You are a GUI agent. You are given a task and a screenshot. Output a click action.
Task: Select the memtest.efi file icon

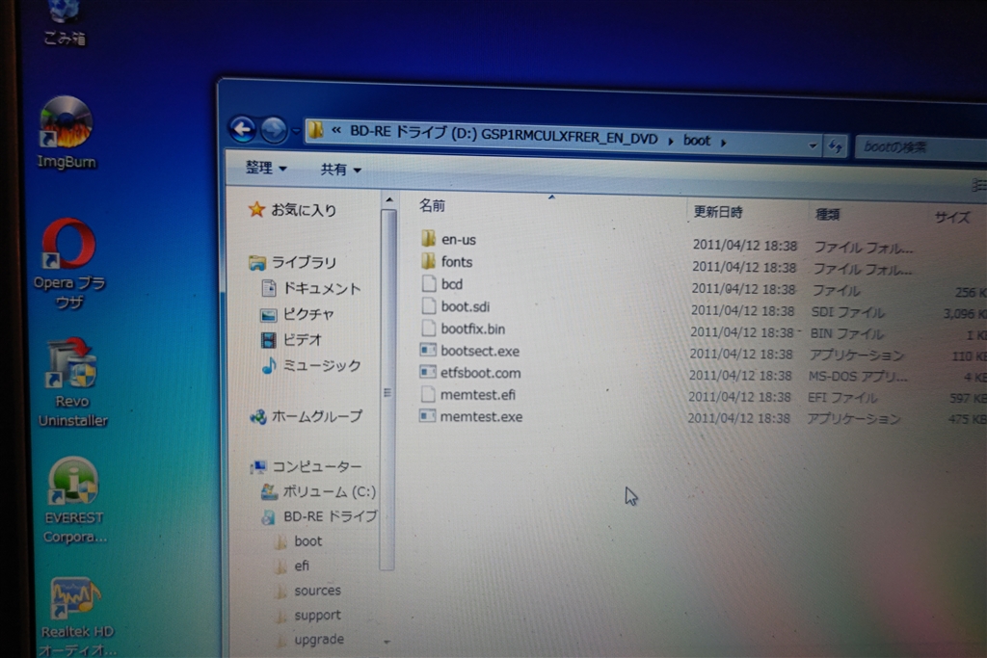pyautogui.click(x=428, y=394)
